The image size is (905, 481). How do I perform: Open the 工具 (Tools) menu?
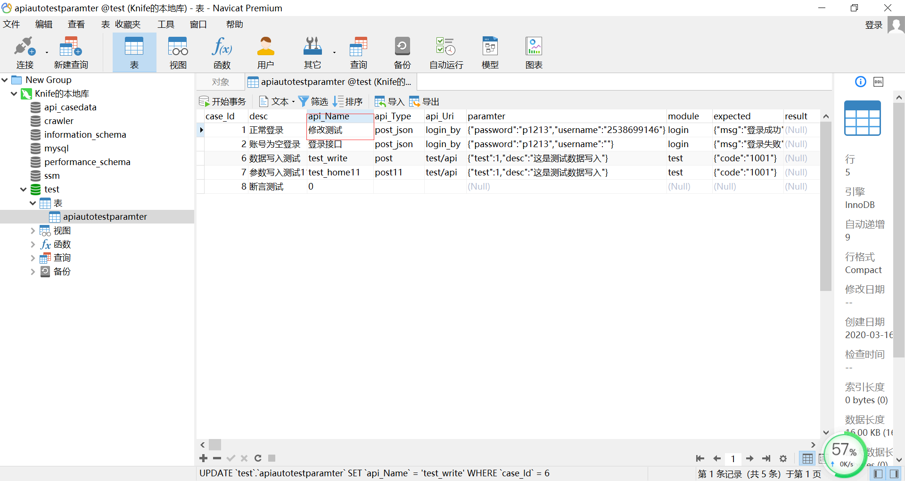tap(166, 24)
